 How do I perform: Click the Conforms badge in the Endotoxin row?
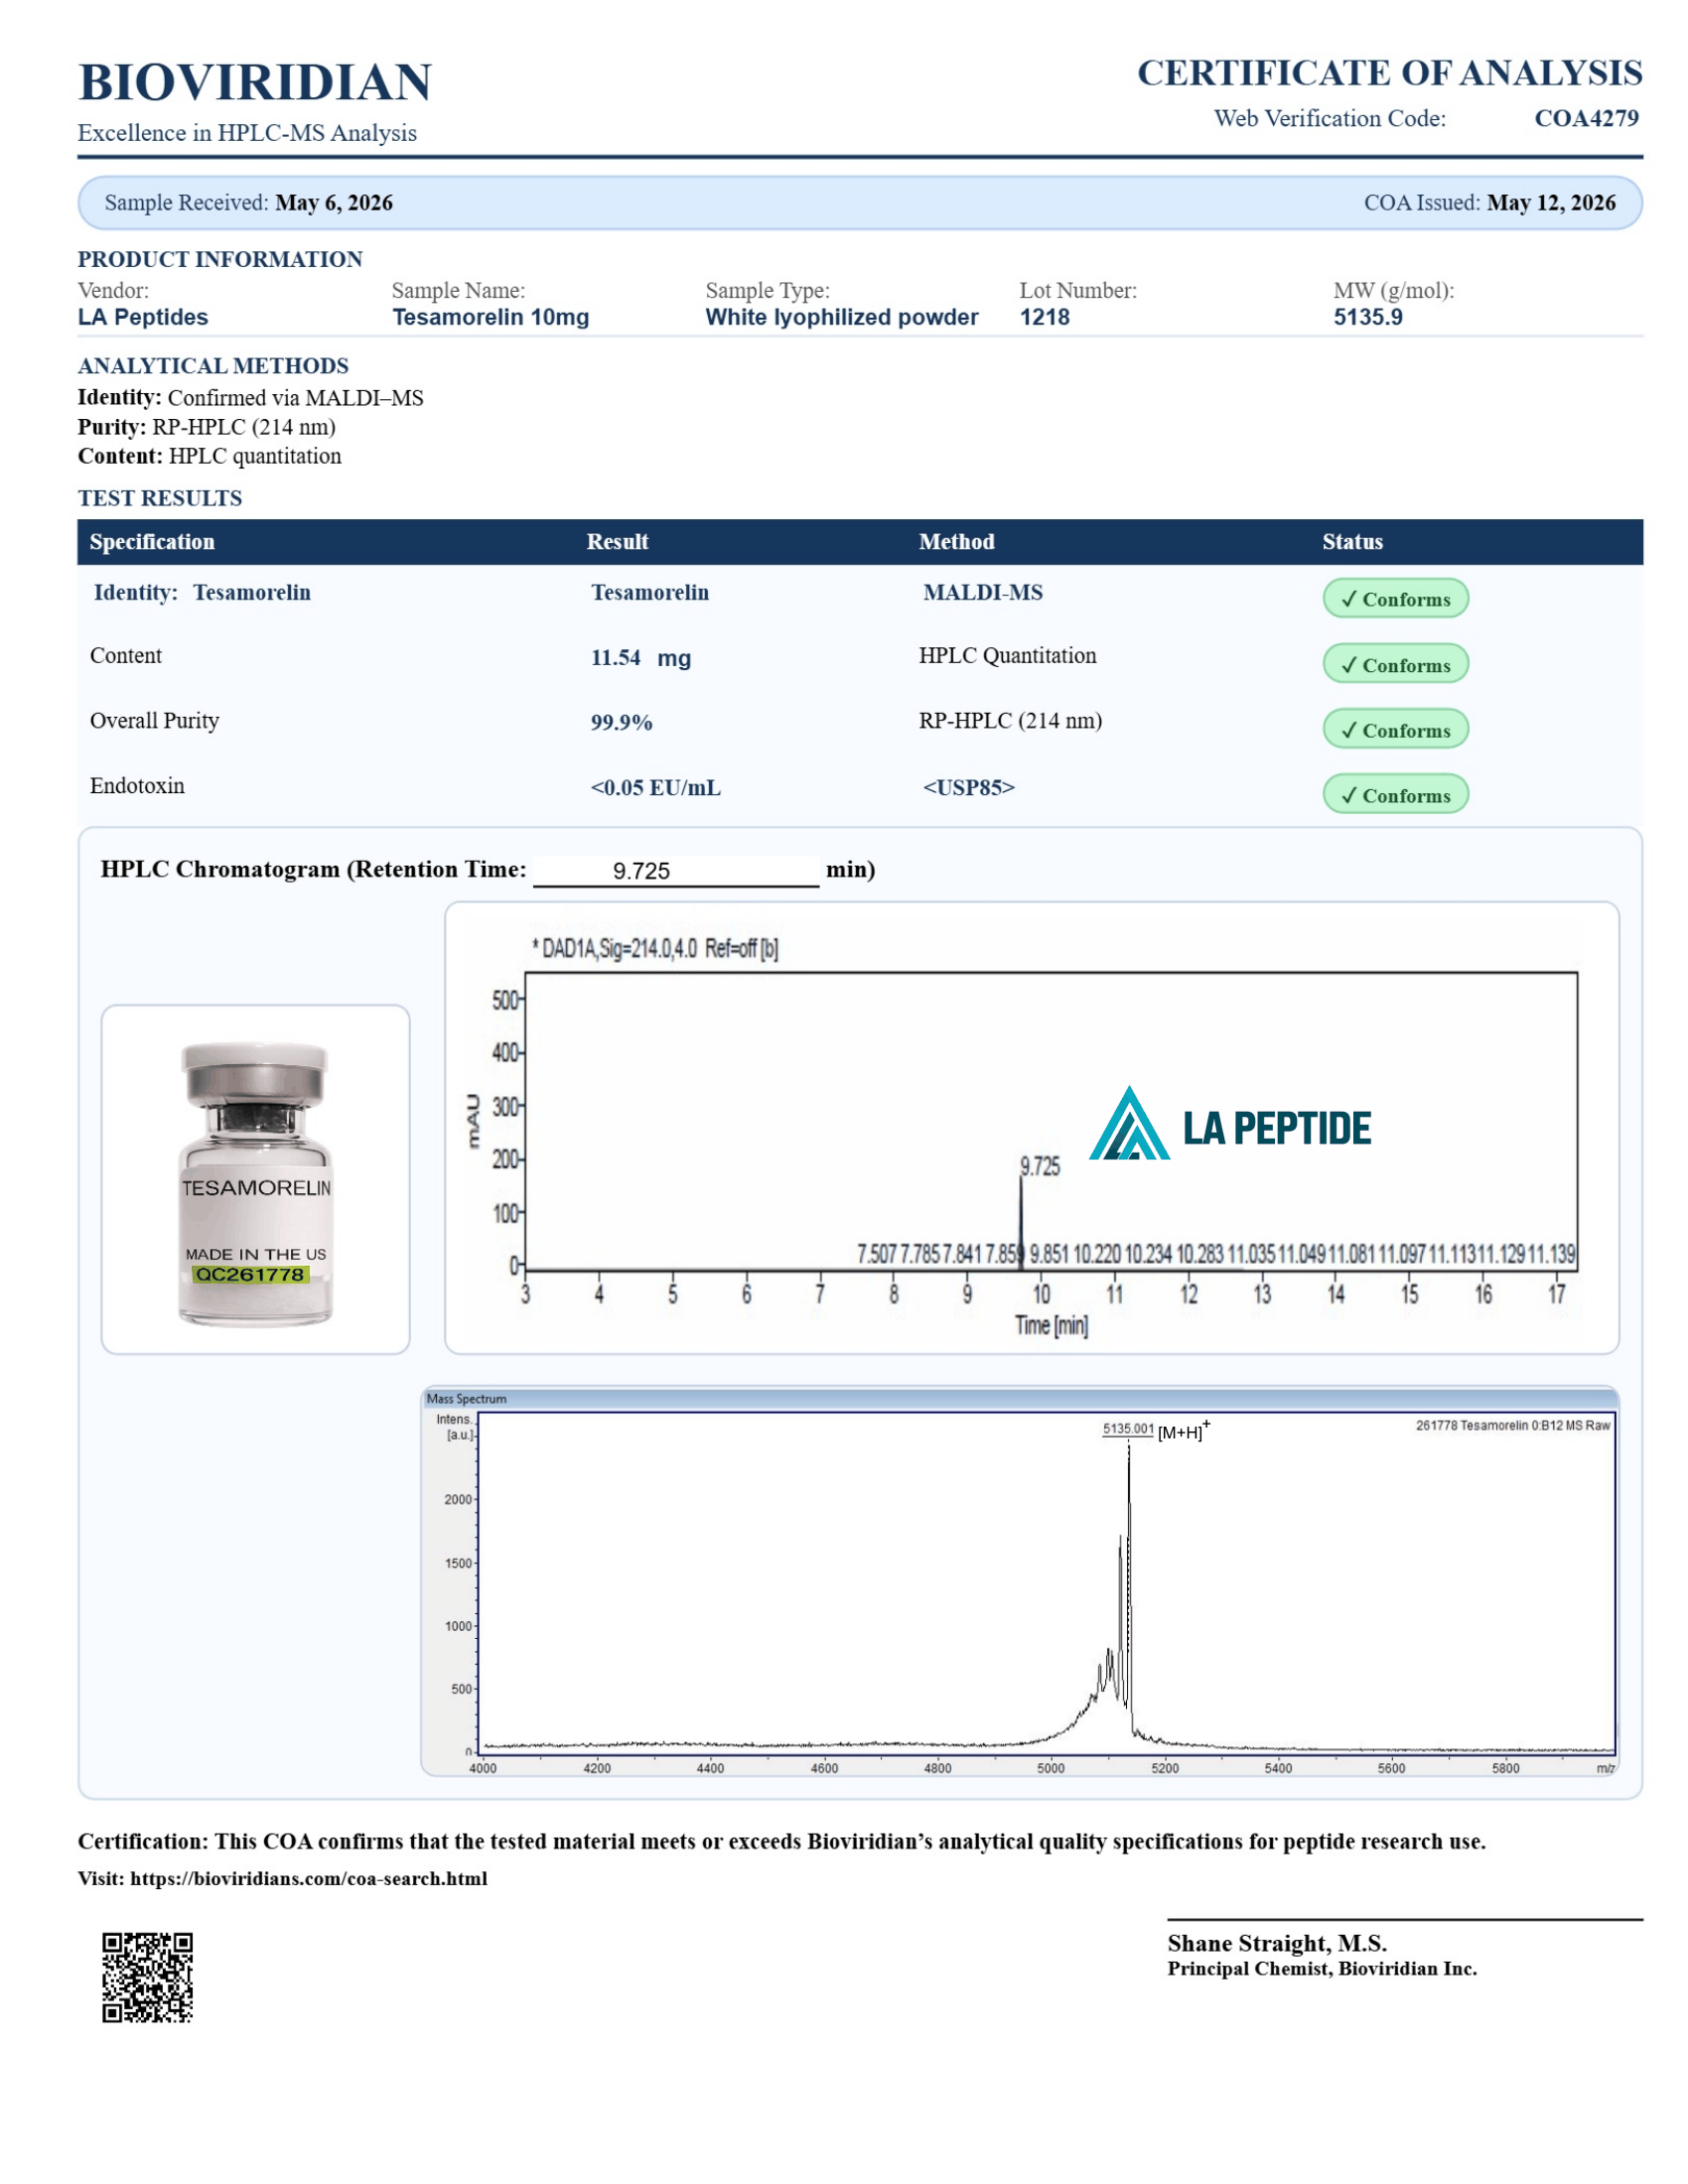[1396, 795]
